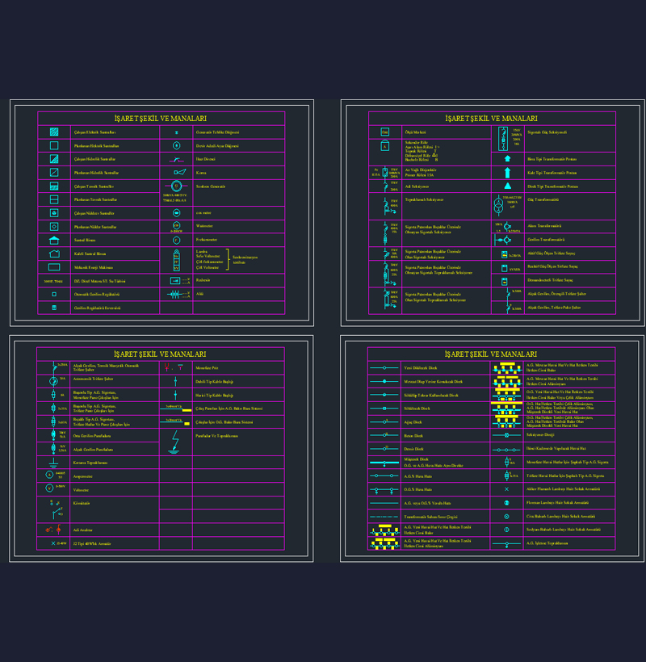Click the Bina Tipi Transformatör Postası symbol

pos(508,158)
